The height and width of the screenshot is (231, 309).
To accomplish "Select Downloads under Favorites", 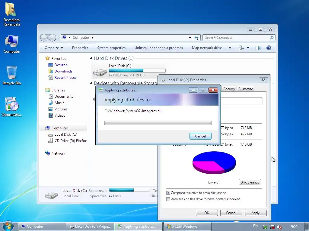I will 63,71.
